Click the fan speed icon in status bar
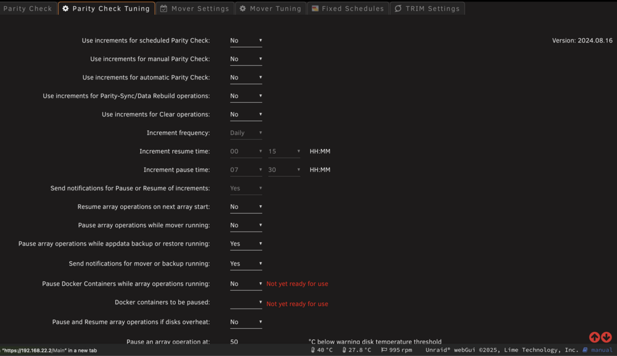This screenshot has width=617, height=356. [x=384, y=350]
